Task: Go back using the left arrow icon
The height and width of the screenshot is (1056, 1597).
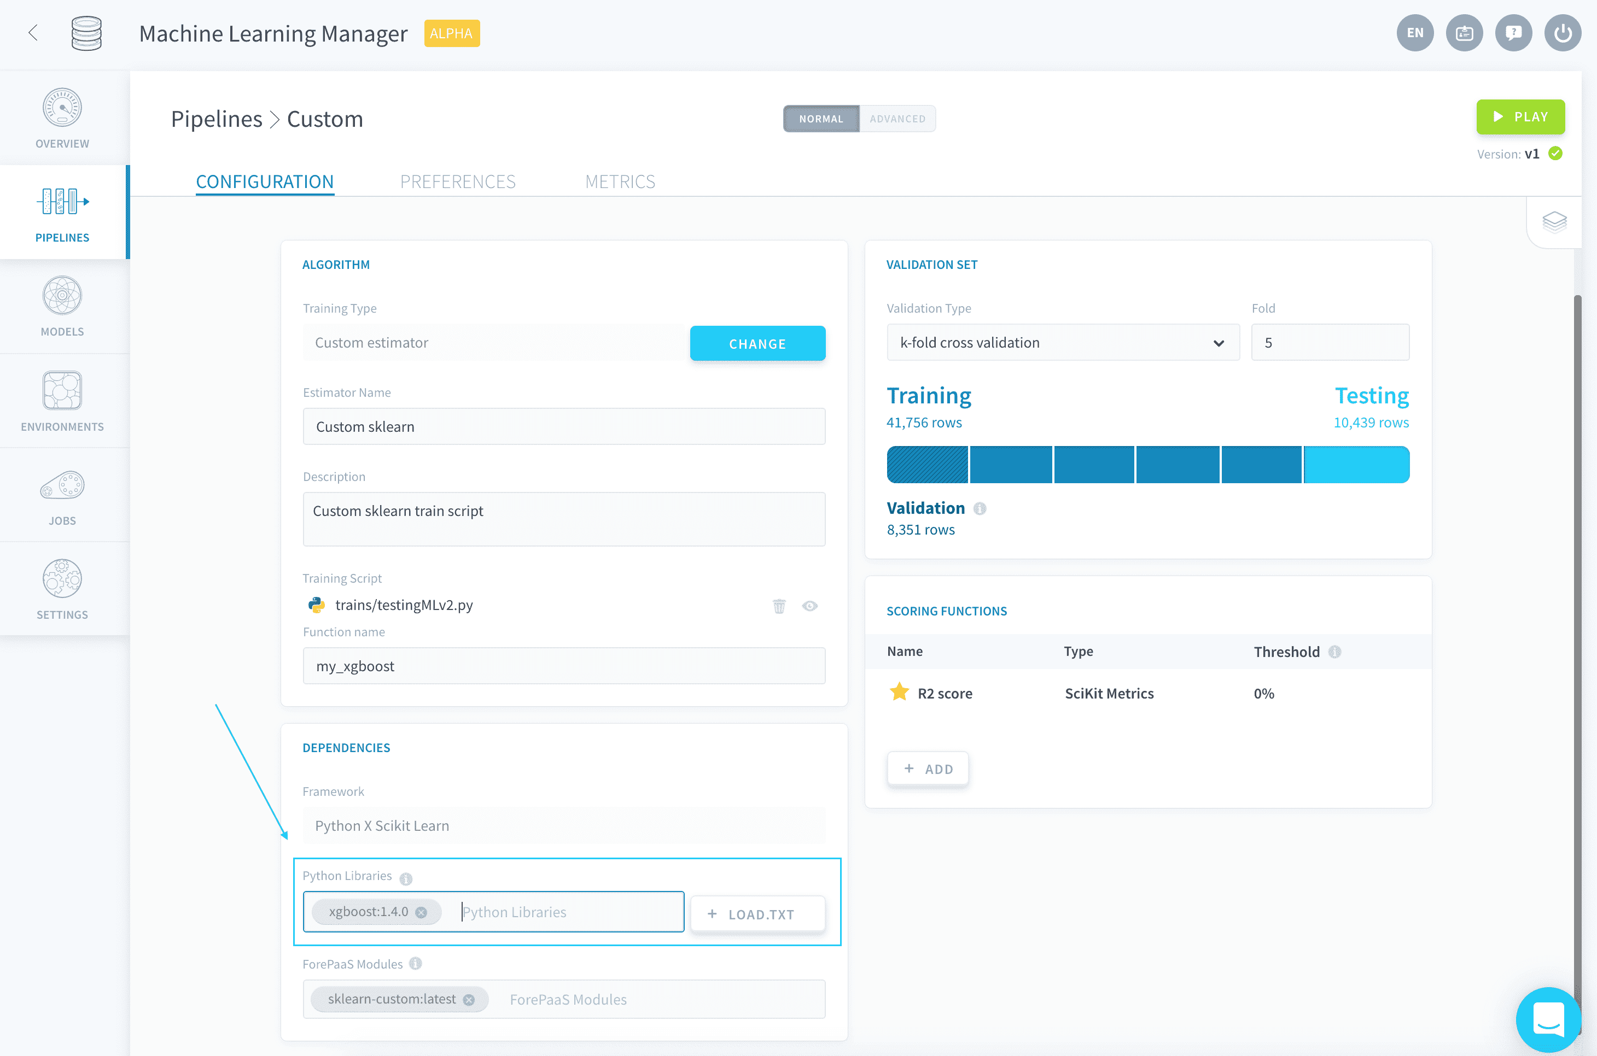Action: click(x=33, y=32)
